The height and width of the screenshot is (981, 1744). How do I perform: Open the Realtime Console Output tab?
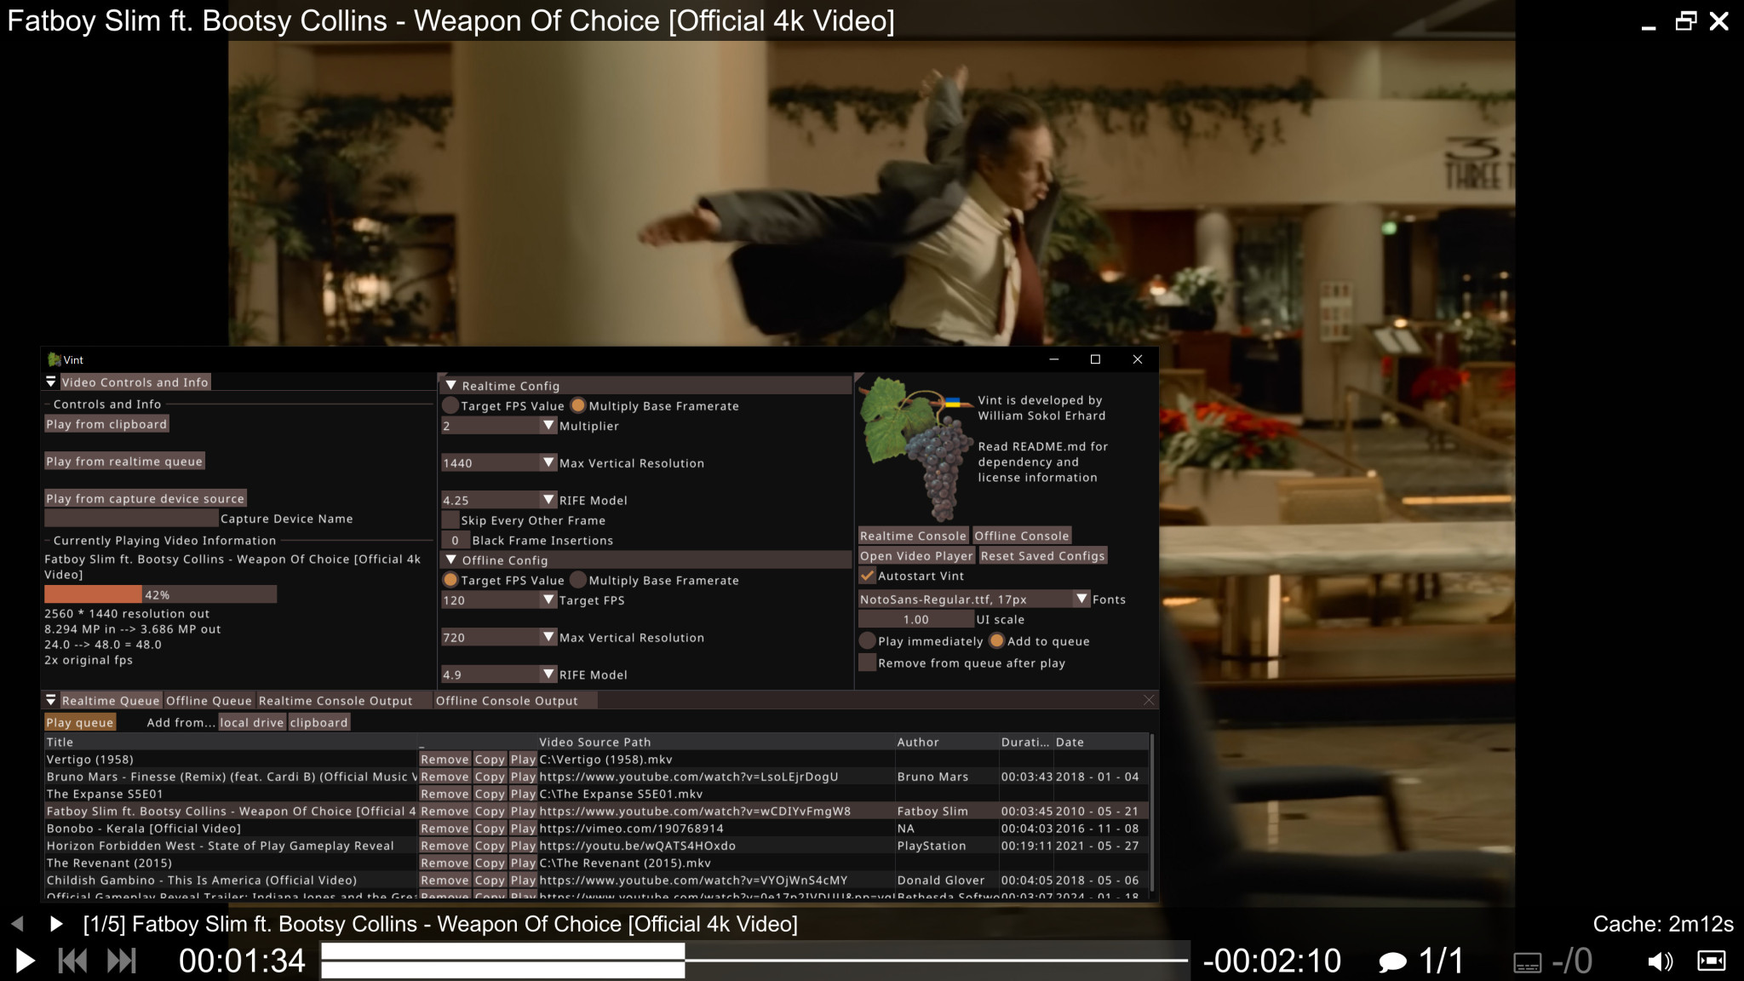(x=336, y=700)
